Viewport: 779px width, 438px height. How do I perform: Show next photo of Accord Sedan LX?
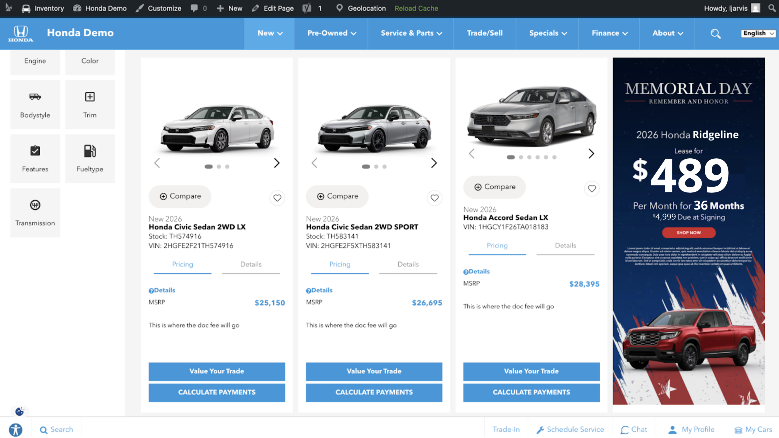[x=591, y=153]
